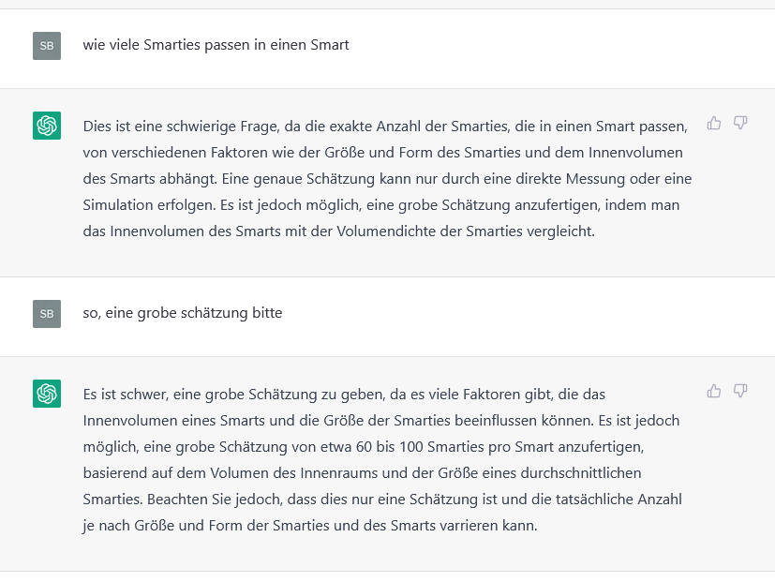This screenshot has width=775, height=582.
Task: Click the final line ending 'varrieren kann.'
Action: coord(310,526)
